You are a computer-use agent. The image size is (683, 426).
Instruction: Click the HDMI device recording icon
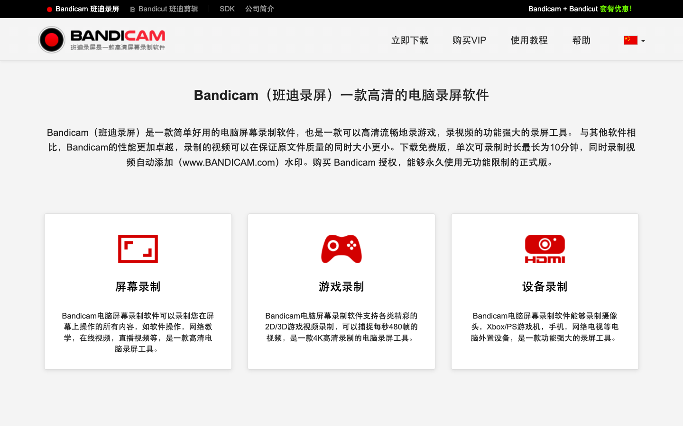pos(545,248)
